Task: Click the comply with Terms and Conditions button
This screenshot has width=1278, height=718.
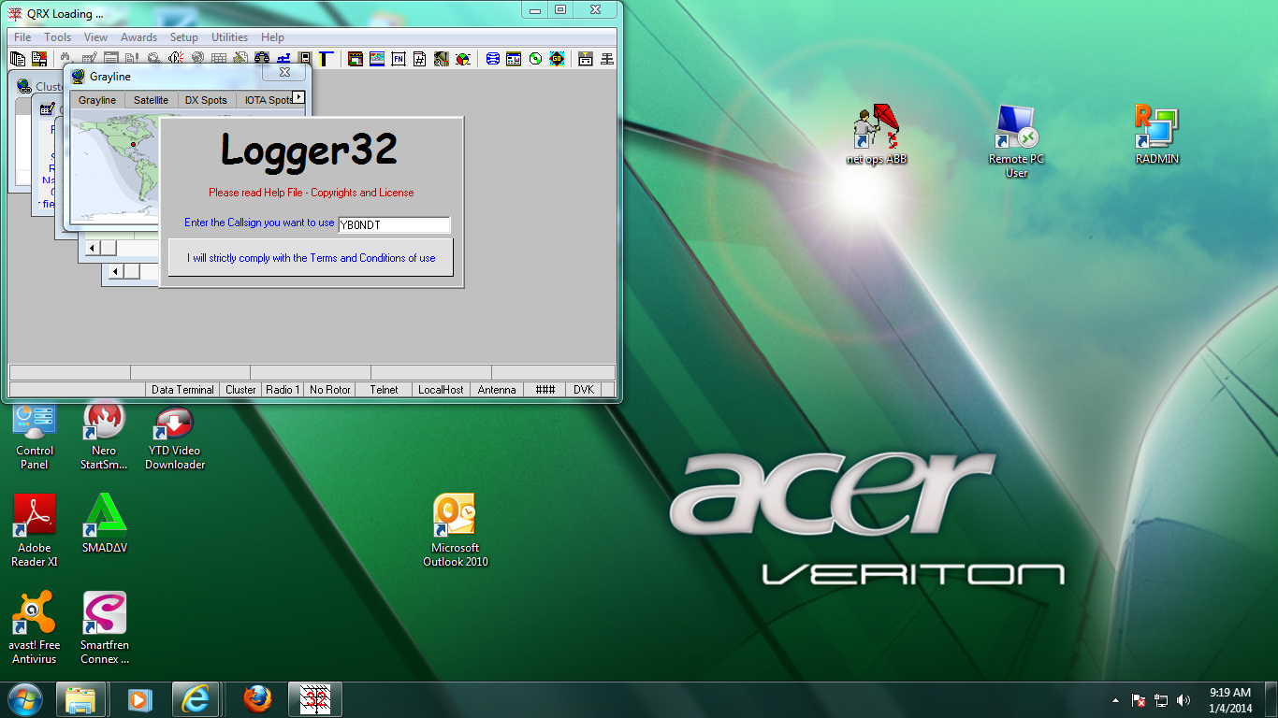Action: pos(311,258)
